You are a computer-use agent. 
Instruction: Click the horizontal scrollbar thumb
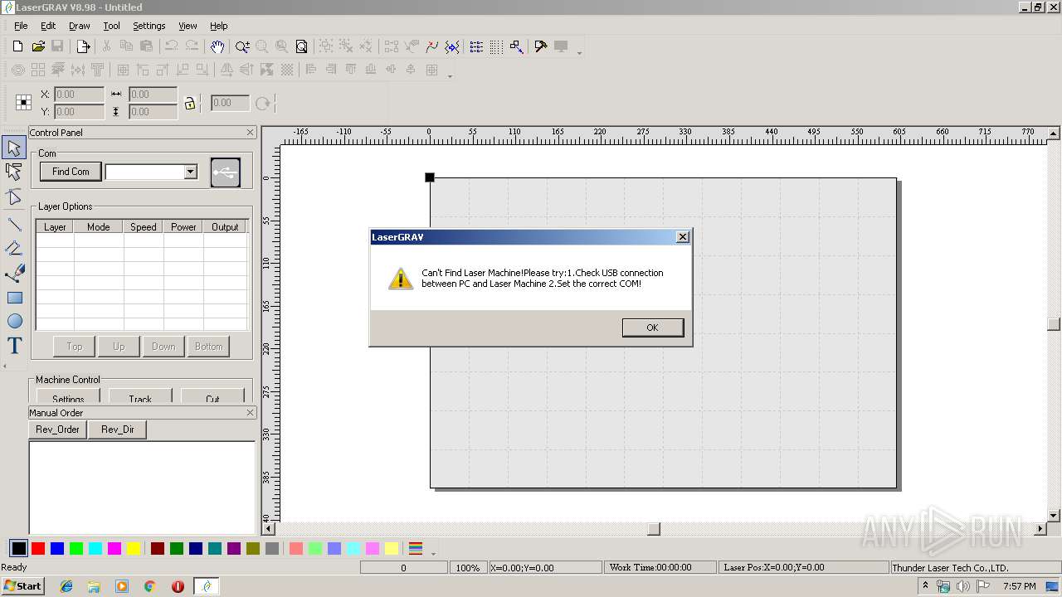pos(654,528)
